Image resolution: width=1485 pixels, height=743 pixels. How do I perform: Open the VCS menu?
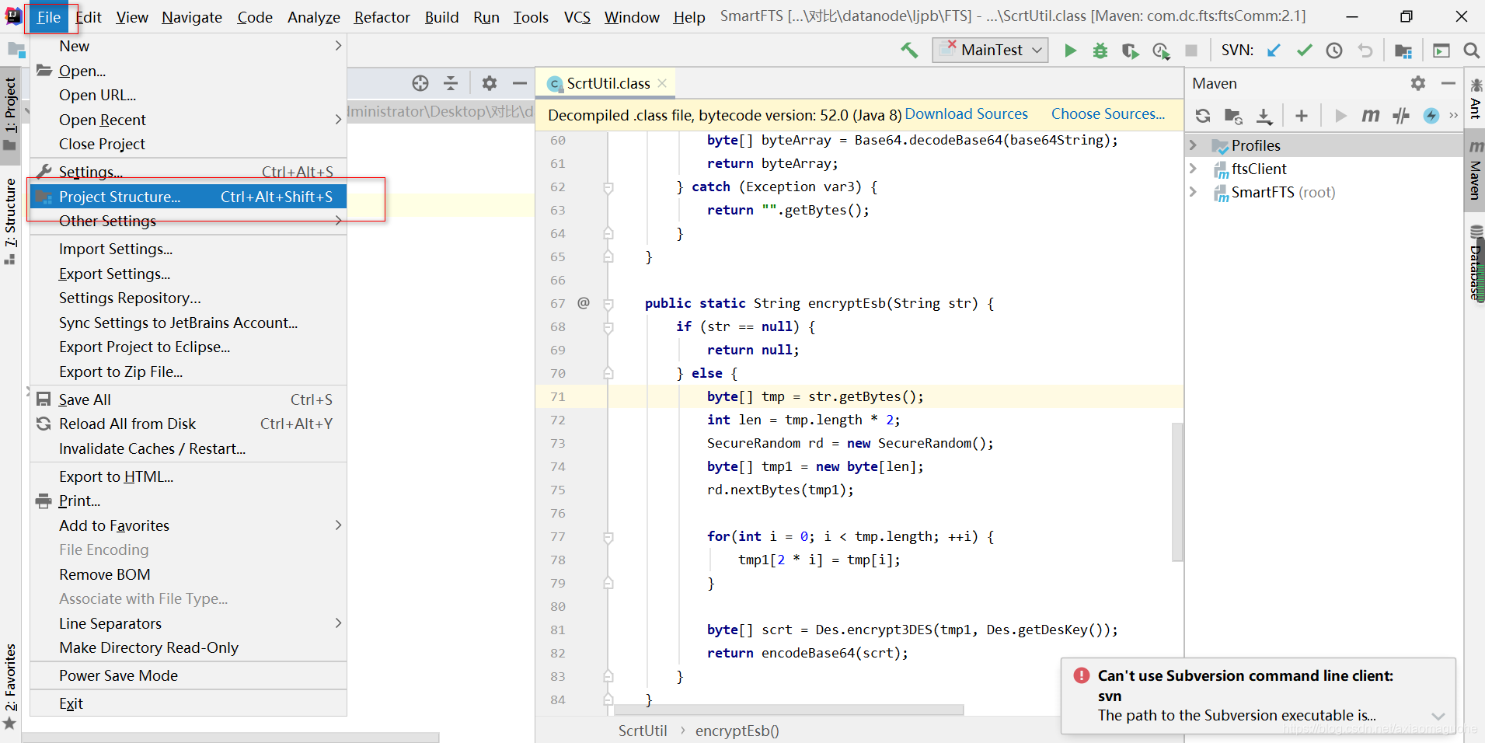pyautogui.click(x=577, y=17)
